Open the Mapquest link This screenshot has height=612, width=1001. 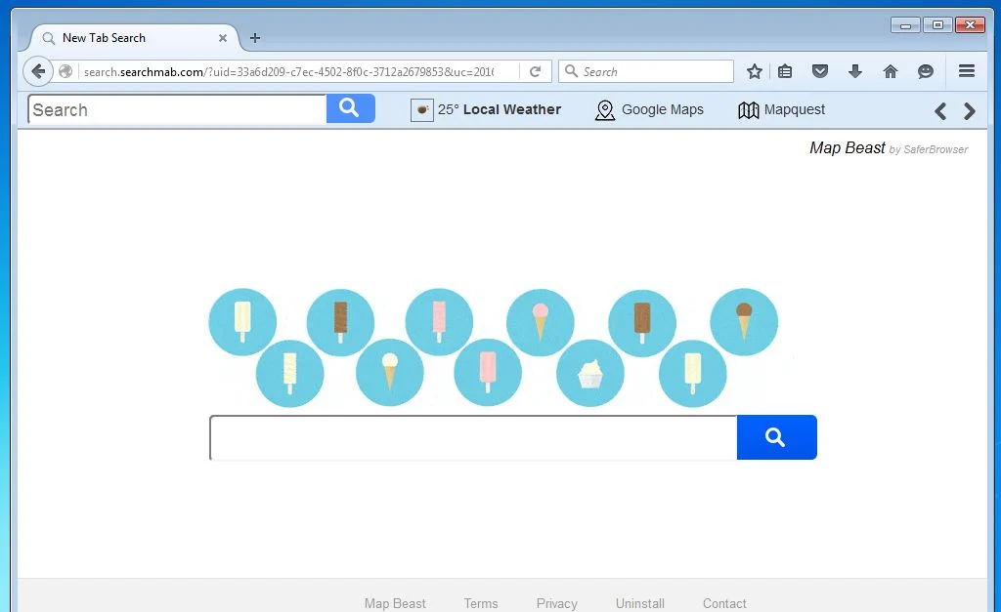tap(795, 109)
